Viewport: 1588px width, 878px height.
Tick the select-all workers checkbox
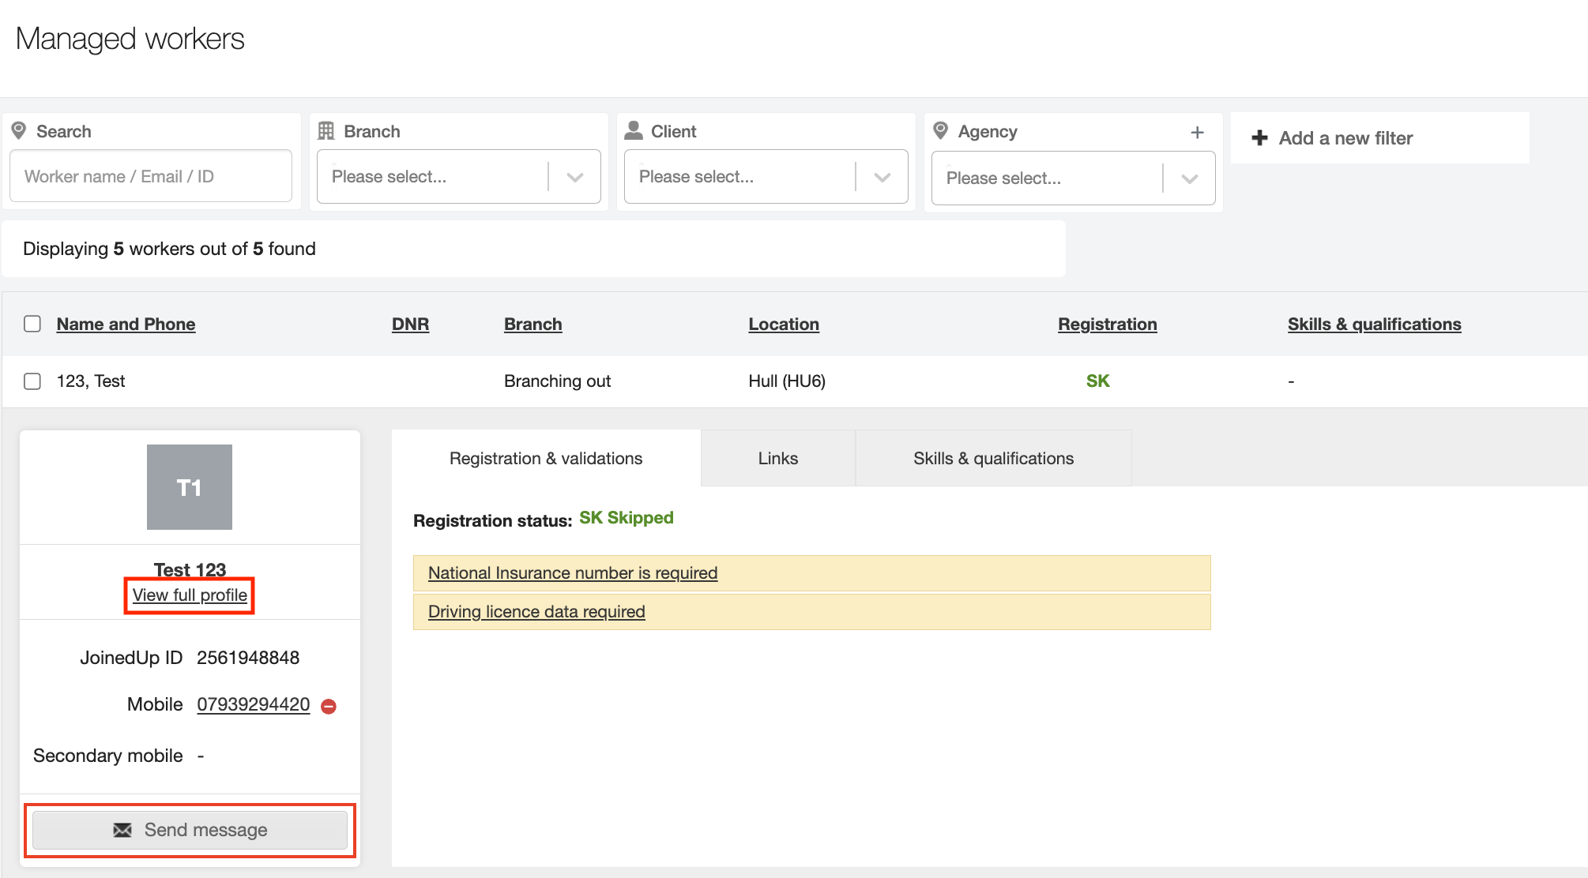(32, 324)
